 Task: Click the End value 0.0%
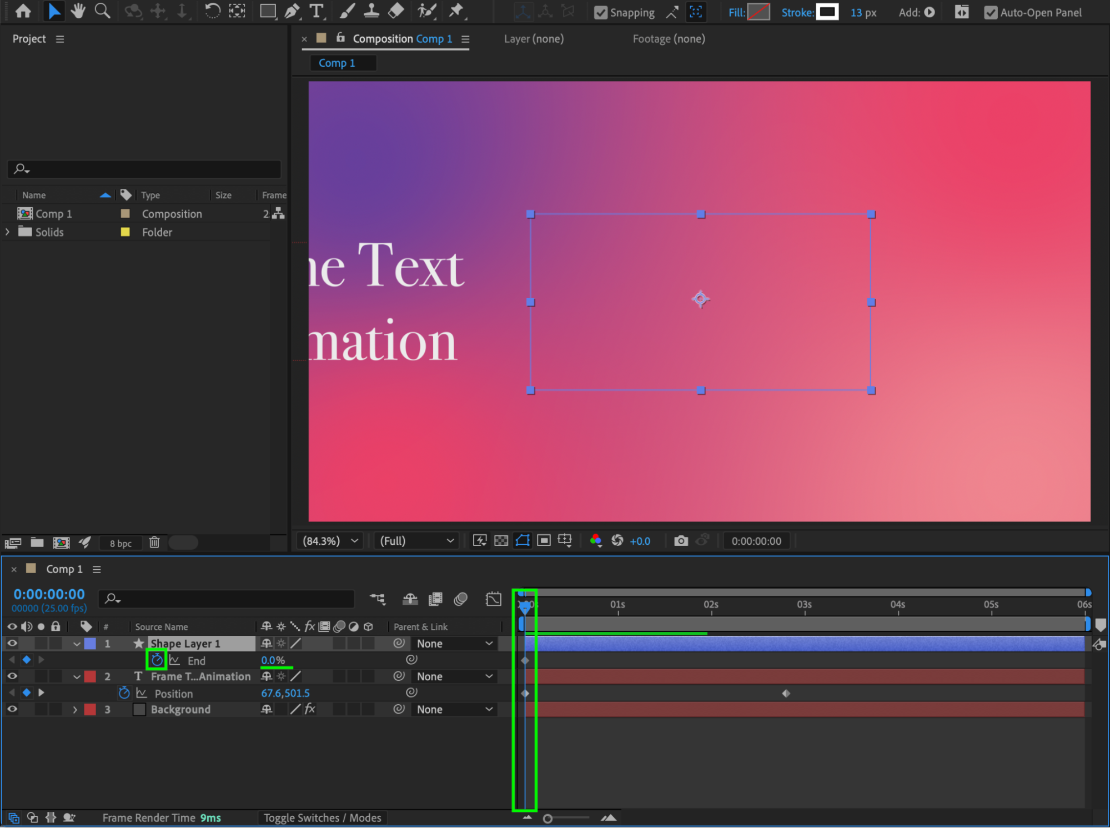(273, 660)
